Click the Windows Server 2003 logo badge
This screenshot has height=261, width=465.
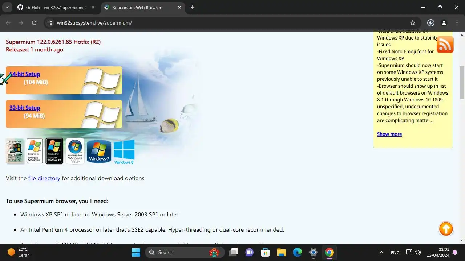(x=35, y=151)
